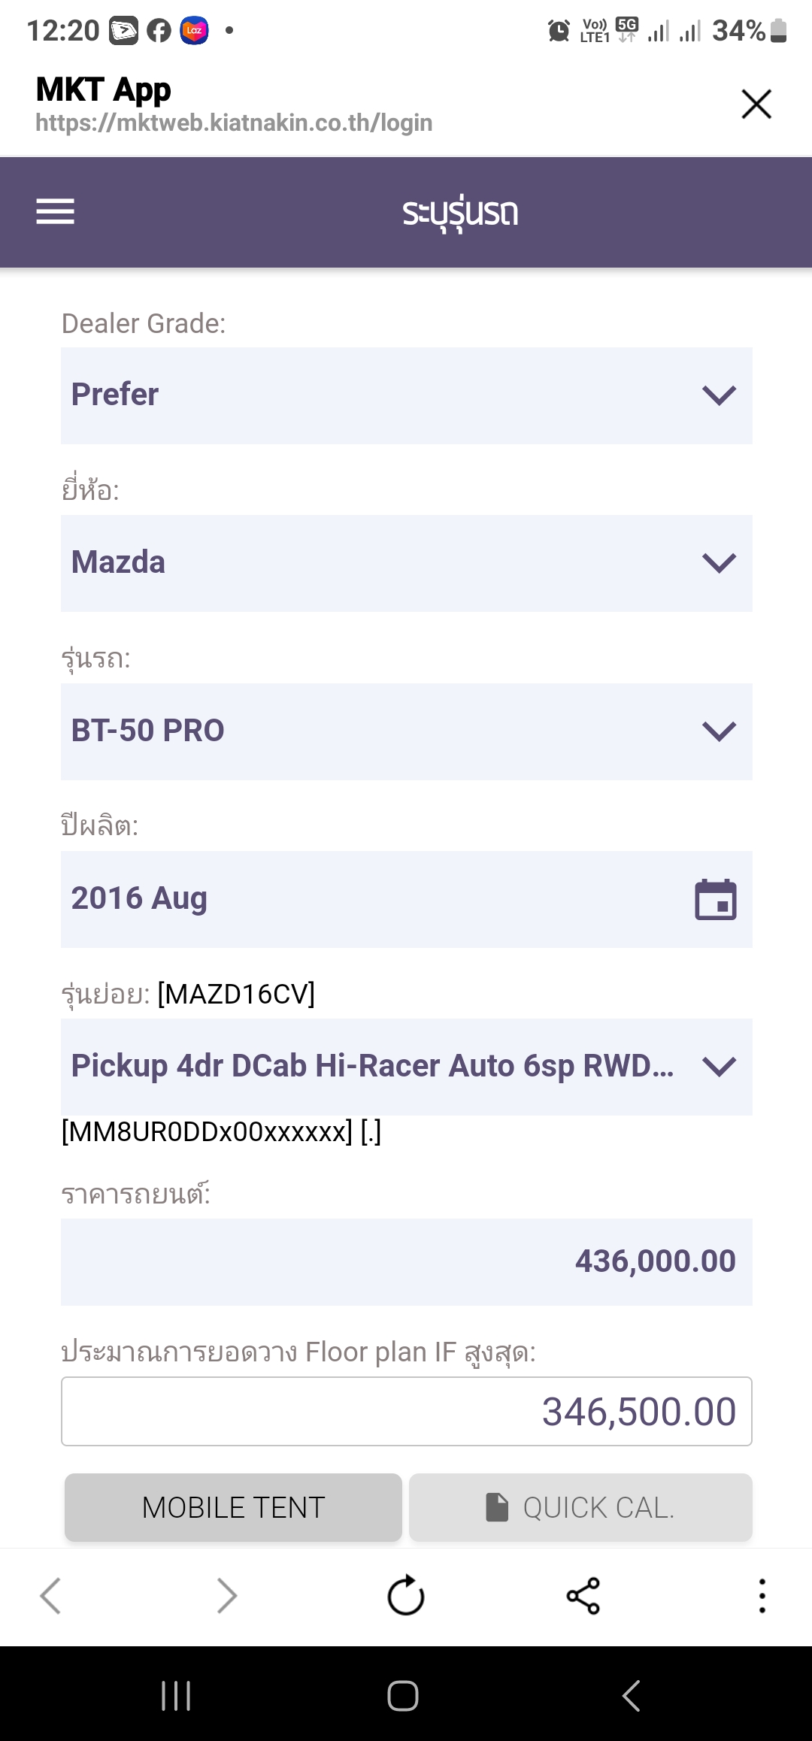Open the three-dot browser options menu
Screen dimensions: 812x1741
click(x=762, y=1595)
